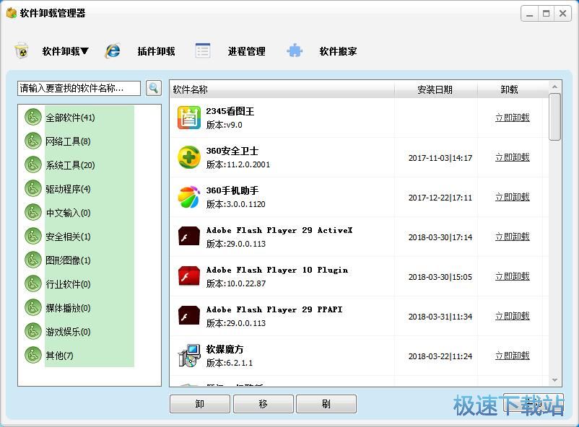Click the 360安全卫士 app icon

tap(189, 157)
